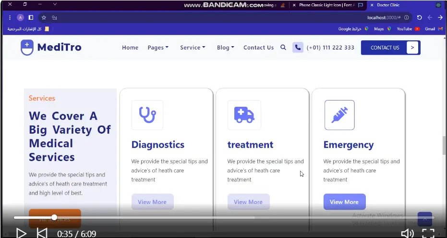Click the search magnifier icon in navbar

(x=283, y=48)
